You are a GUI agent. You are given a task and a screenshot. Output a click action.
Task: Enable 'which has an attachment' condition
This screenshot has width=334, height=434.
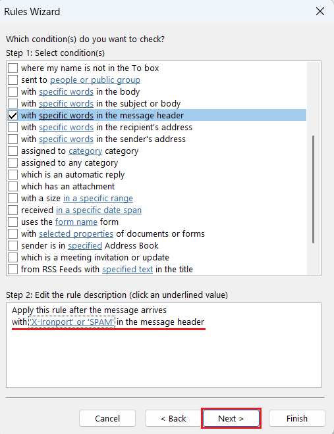[13, 187]
